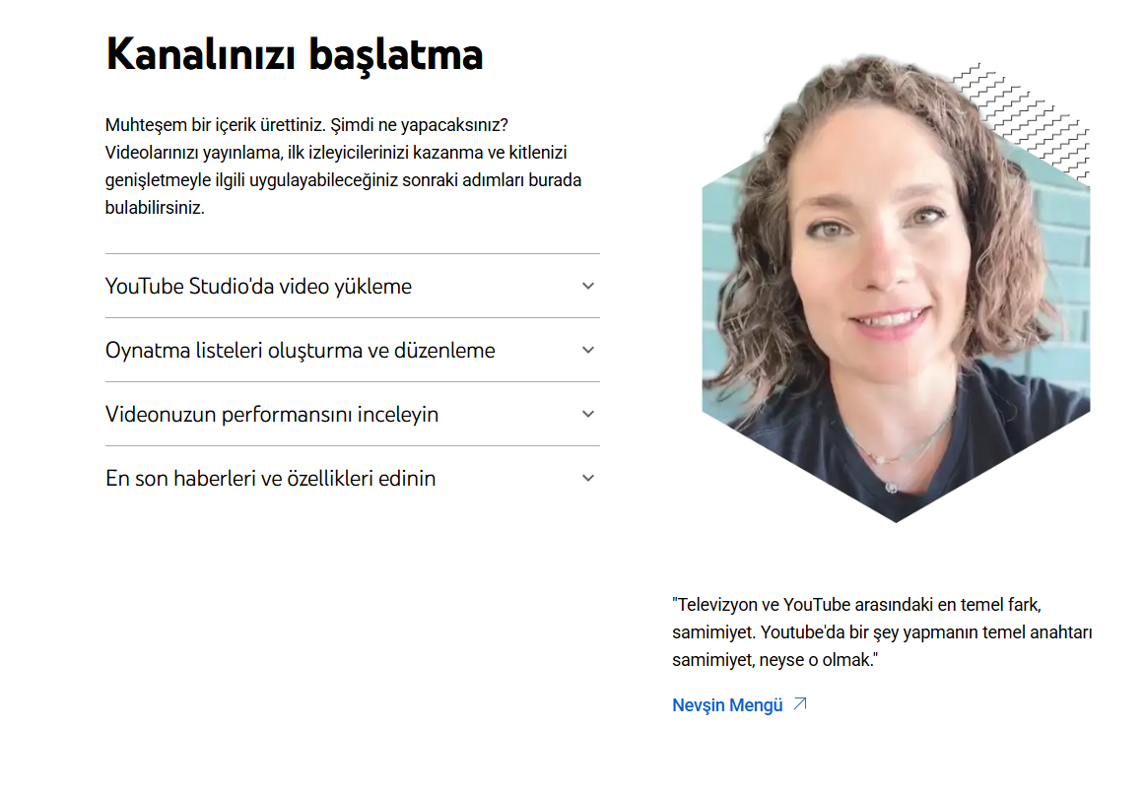Expand YouTube Studio'da video yükleme chevron
Screen dimensions: 1145x796
coord(588,287)
